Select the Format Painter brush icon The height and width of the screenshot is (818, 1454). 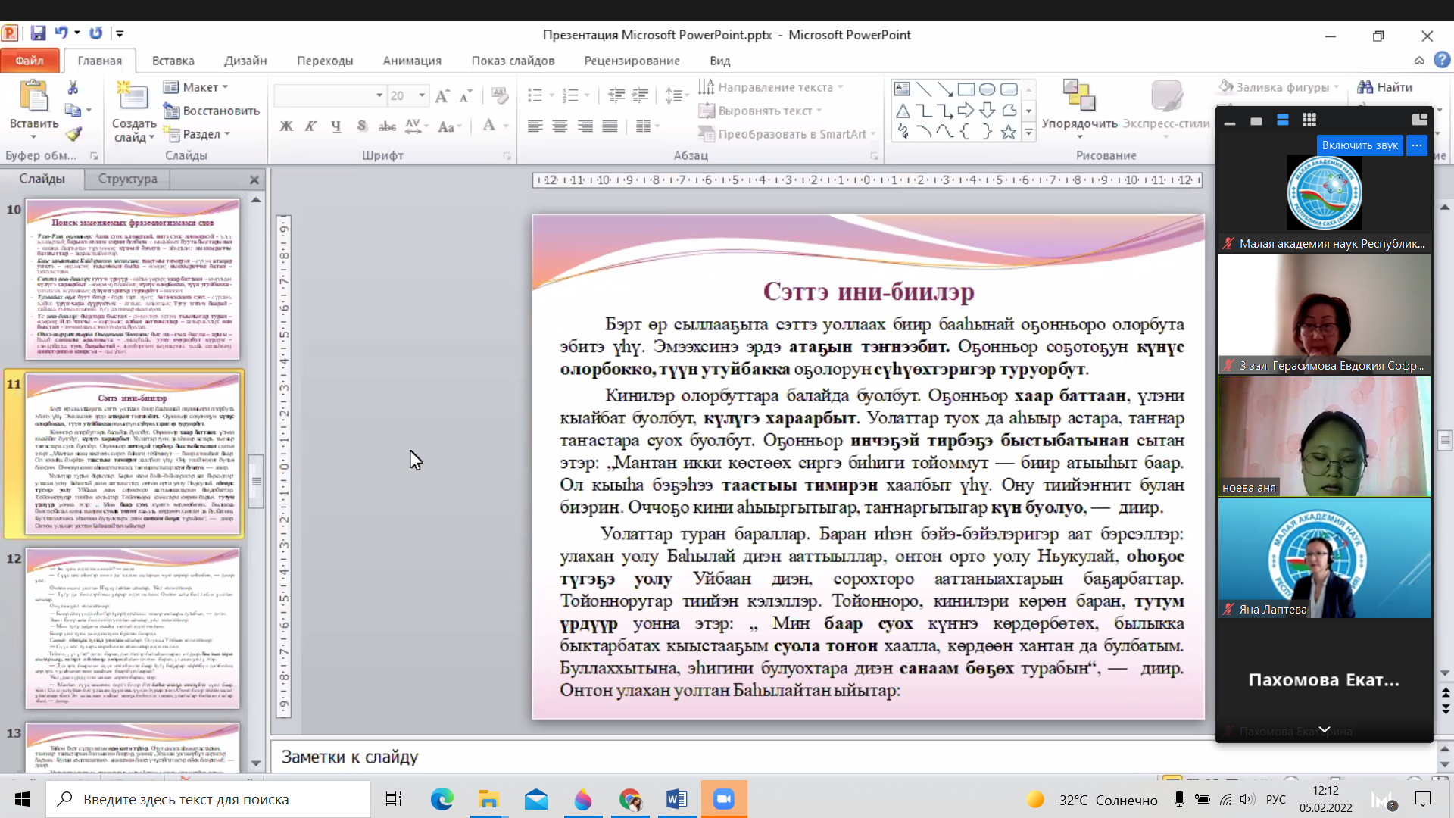(x=73, y=134)
